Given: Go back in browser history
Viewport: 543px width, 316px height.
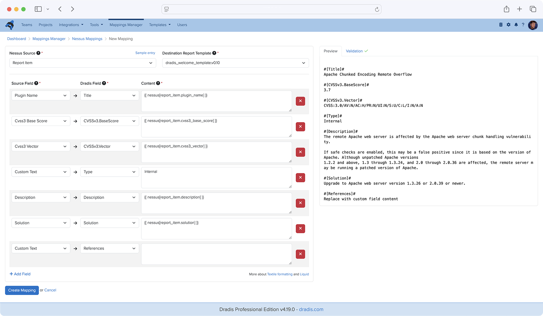Looking at the screenshot, I should (60, 9).
